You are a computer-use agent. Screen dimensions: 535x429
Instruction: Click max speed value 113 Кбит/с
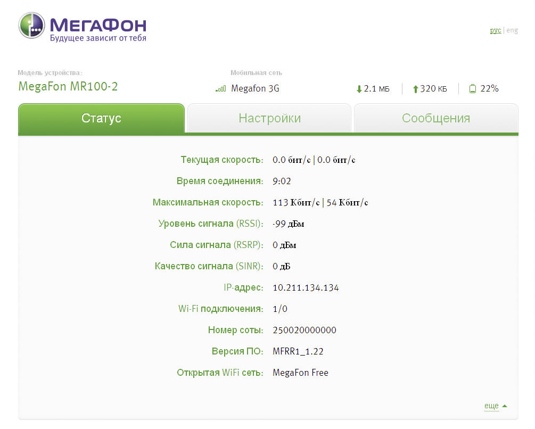[x=296, y=203]
